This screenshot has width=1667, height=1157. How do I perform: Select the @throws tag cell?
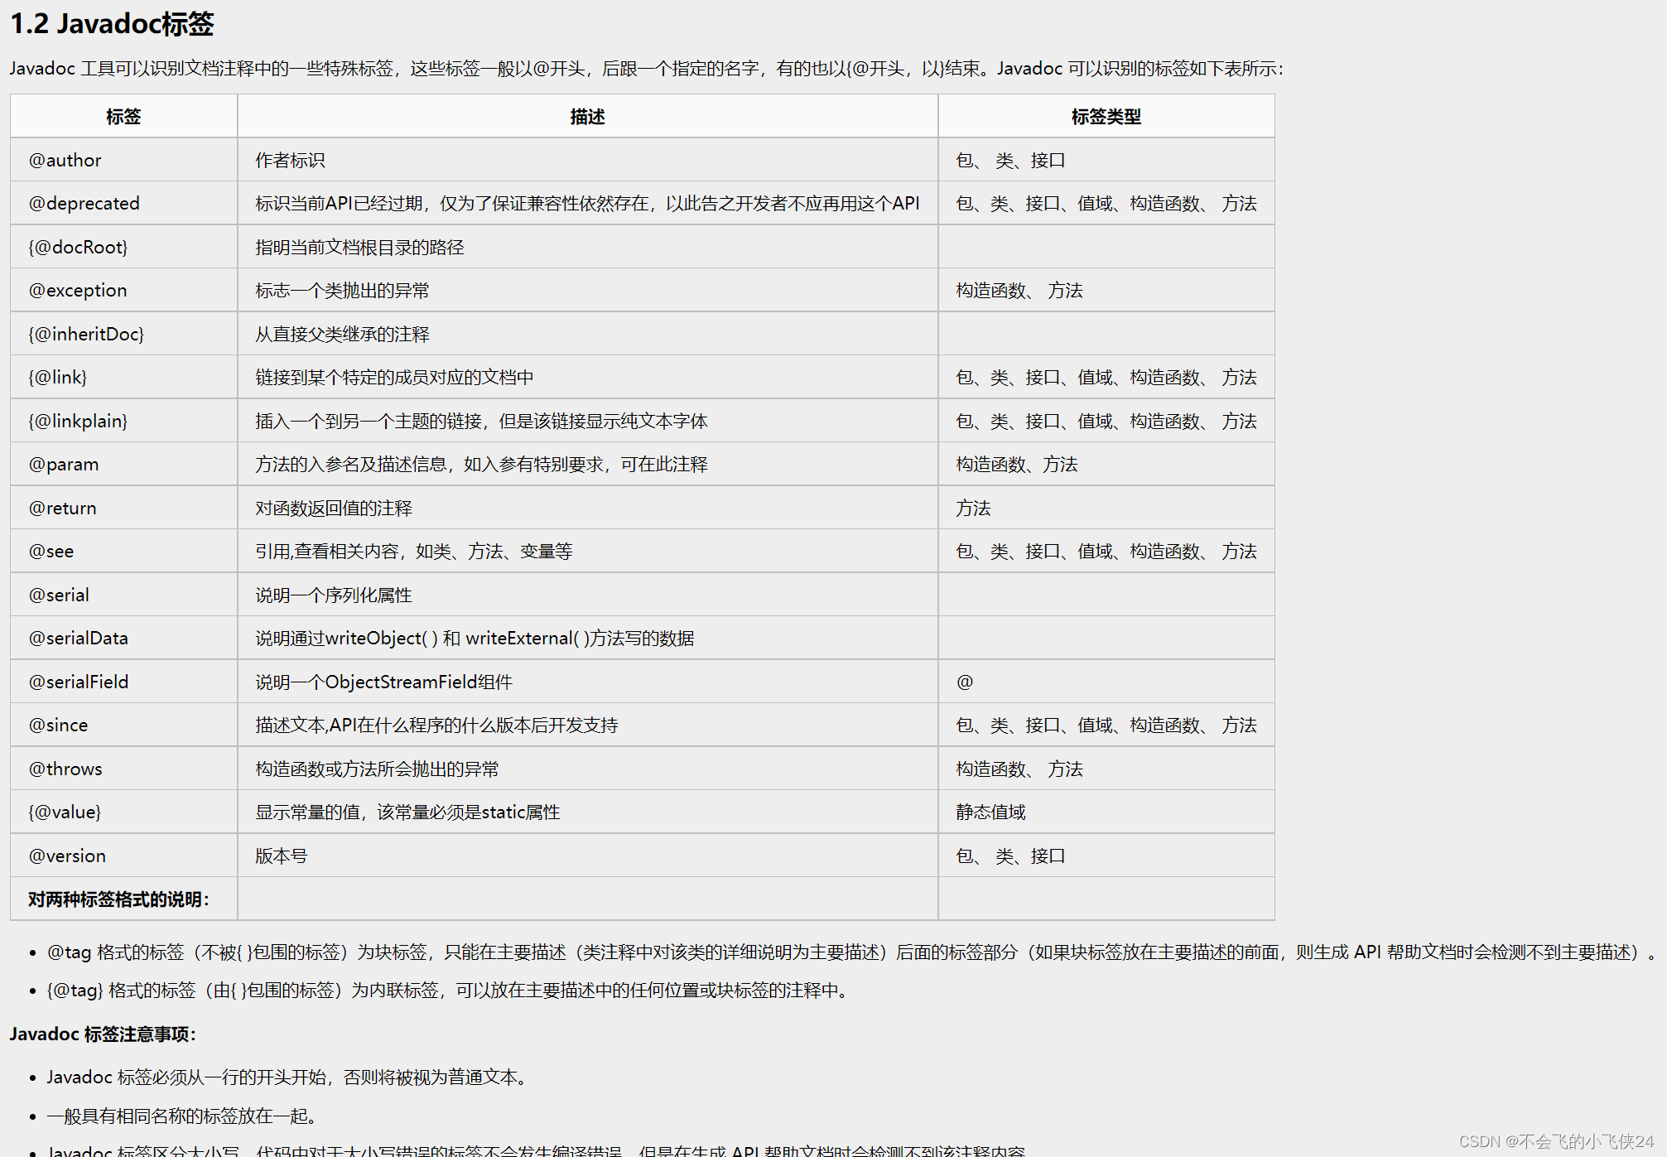65,769
